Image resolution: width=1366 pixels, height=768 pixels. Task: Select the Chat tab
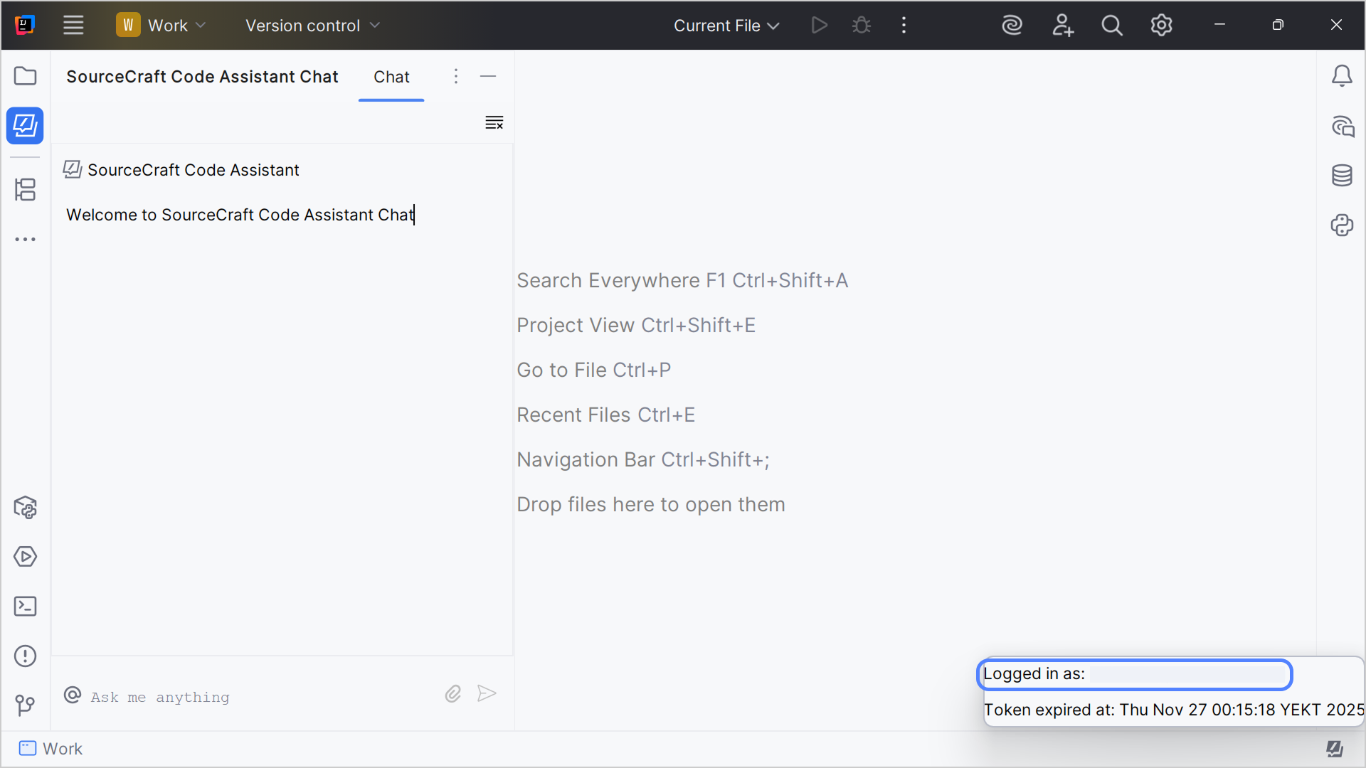click(391, 77)
